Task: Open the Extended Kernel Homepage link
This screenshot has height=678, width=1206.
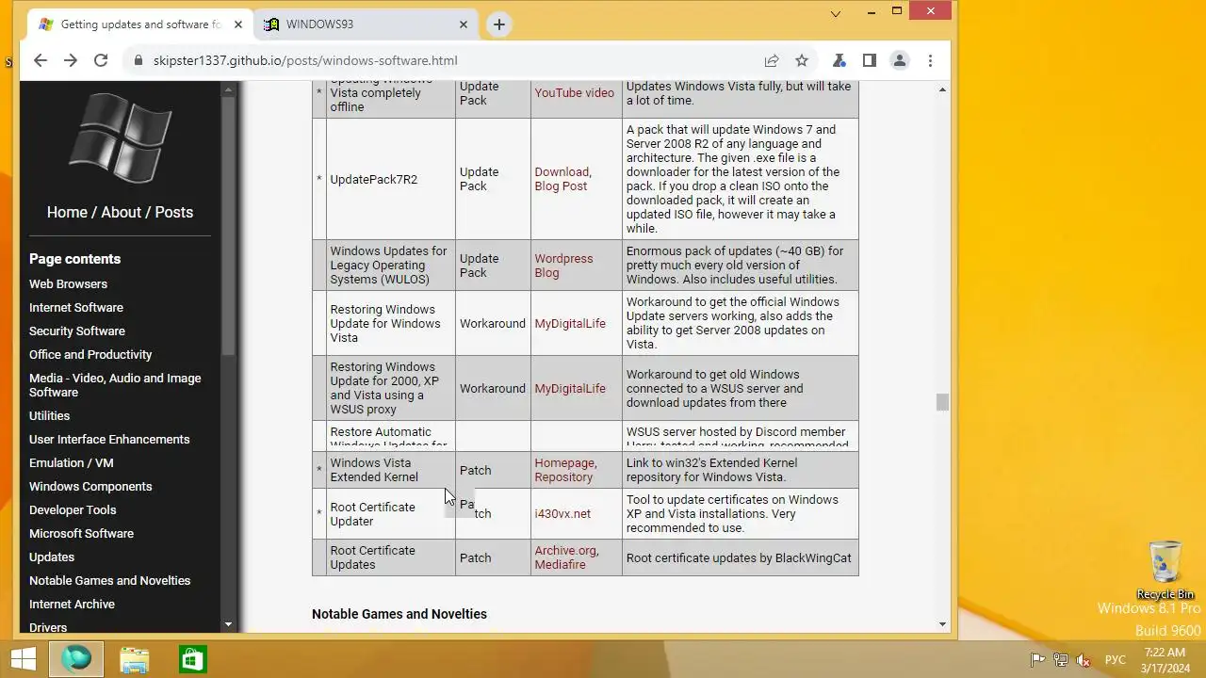Action: 564,462
